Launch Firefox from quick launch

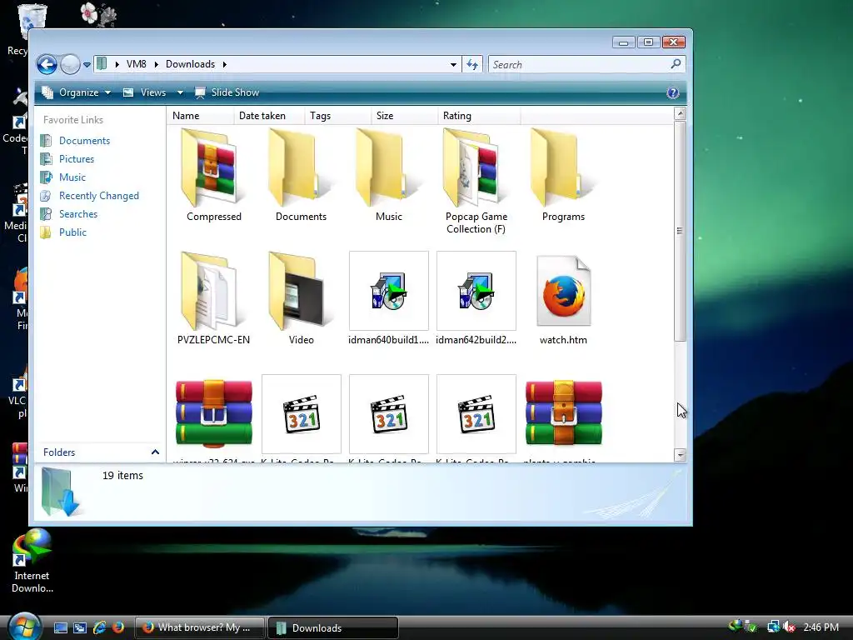click(118, 627)
